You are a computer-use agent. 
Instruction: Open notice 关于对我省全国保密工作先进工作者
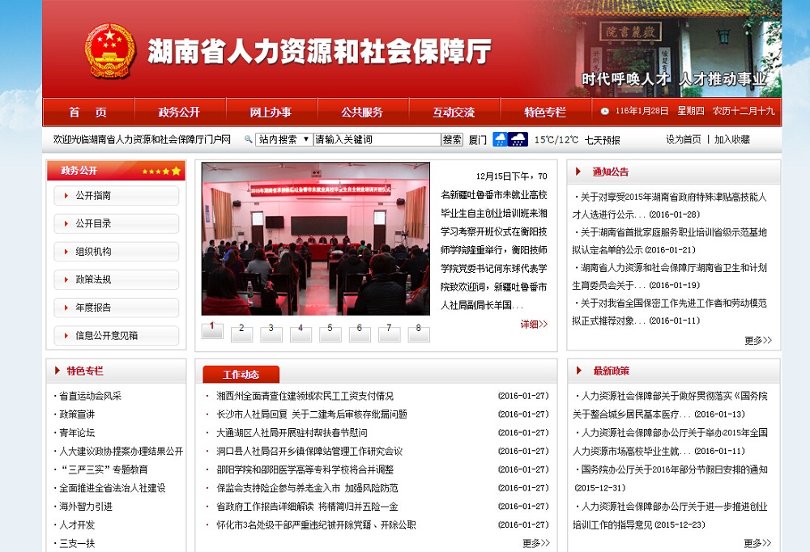[670, 312]
